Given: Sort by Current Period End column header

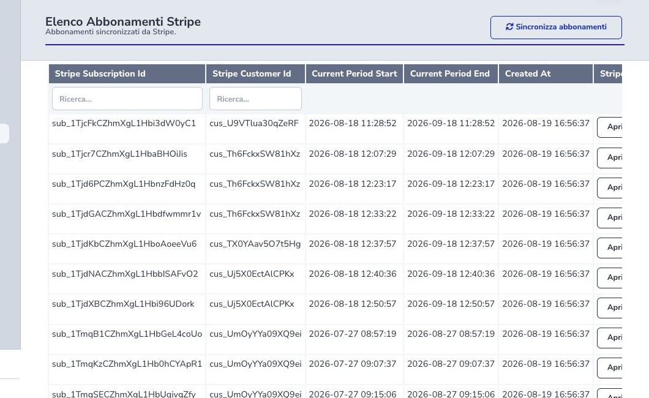Looking at the screenshot, I should (x=451, y=73).
